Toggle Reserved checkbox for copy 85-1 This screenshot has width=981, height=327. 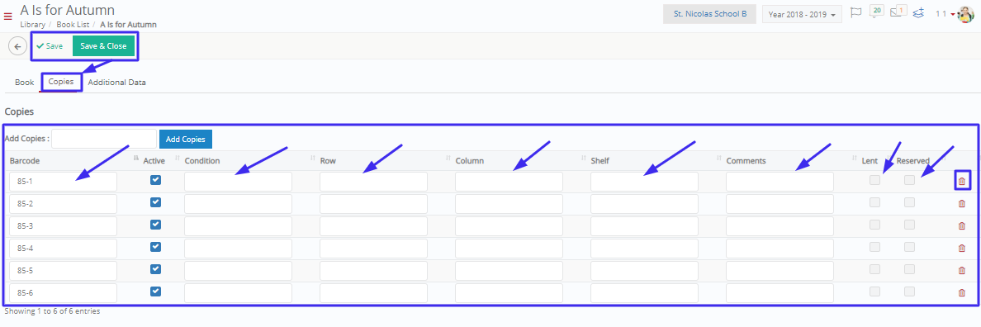(x=910, y=180)
